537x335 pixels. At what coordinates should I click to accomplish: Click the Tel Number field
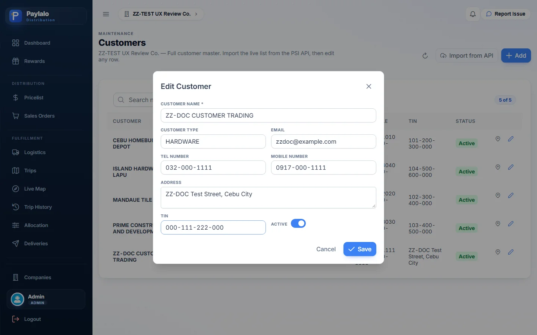(x=213, y=167)
